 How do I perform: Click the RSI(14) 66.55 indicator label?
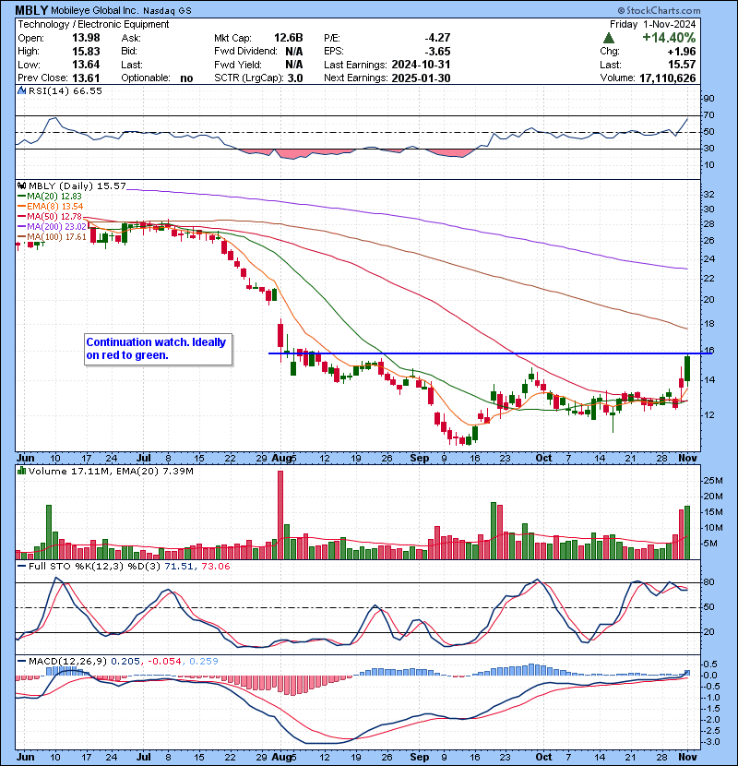click(65, 90)
